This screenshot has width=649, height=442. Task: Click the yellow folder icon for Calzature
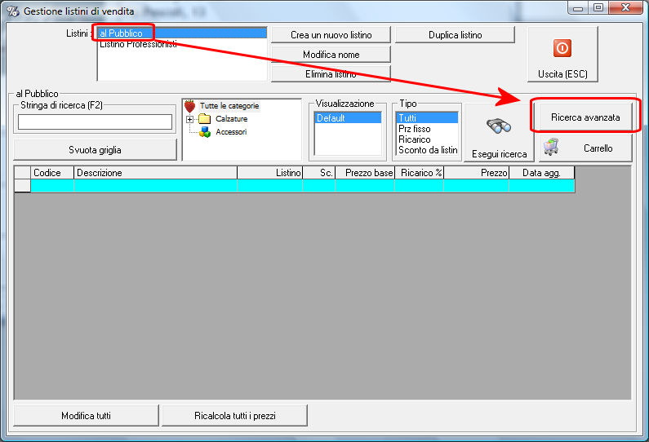pos(204,119)
